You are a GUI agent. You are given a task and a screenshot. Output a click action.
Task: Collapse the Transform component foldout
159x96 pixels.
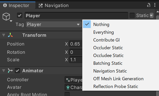(x=4, y=35)
